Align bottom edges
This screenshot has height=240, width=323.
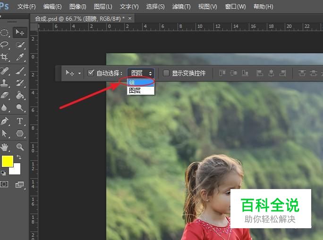tap(245, 73)
